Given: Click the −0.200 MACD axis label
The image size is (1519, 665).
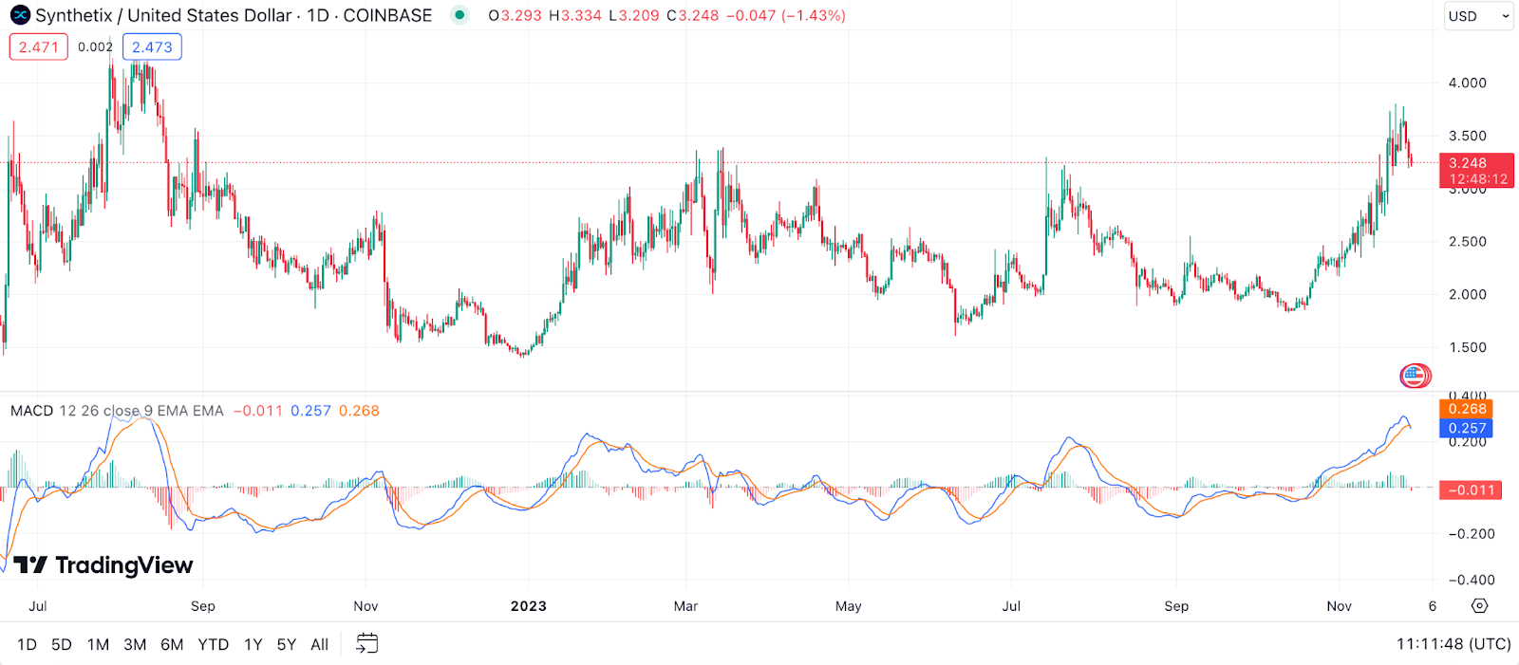Looking at the screenshot, I should tap(1472, 534).
